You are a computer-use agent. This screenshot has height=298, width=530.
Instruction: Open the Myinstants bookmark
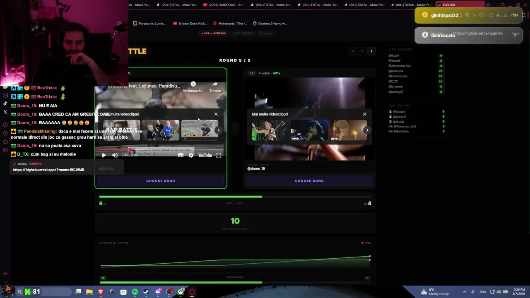[230, 24]
